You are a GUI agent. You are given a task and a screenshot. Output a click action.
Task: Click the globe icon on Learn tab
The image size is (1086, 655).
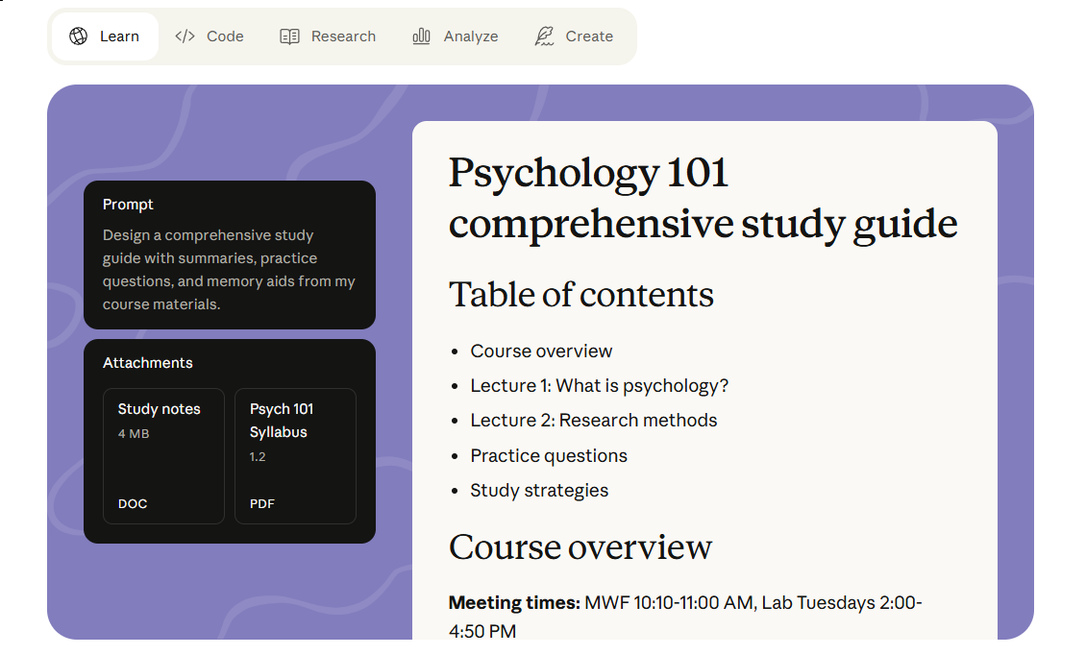[x=79, y=36]
